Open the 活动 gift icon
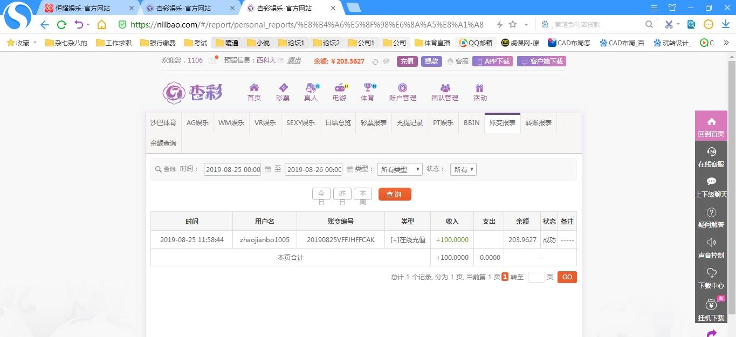The height and width of the screenshot is (337, 736). (x=479, y=88)
